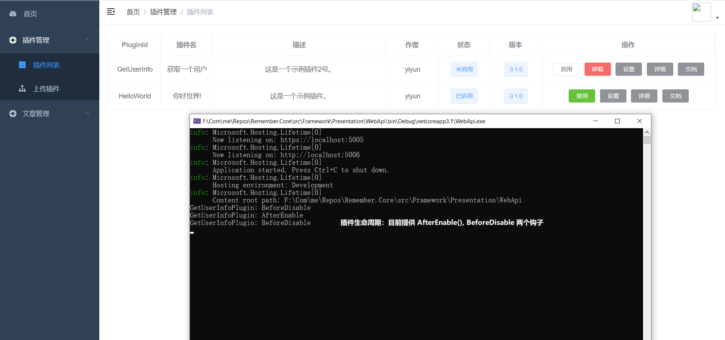Minimize the WebApi.exe console window
This screenshot has width=725, height=340.
(595, 121)
